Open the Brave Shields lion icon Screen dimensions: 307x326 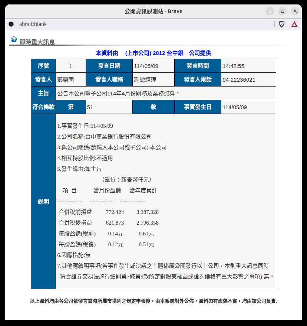point(281,25)
